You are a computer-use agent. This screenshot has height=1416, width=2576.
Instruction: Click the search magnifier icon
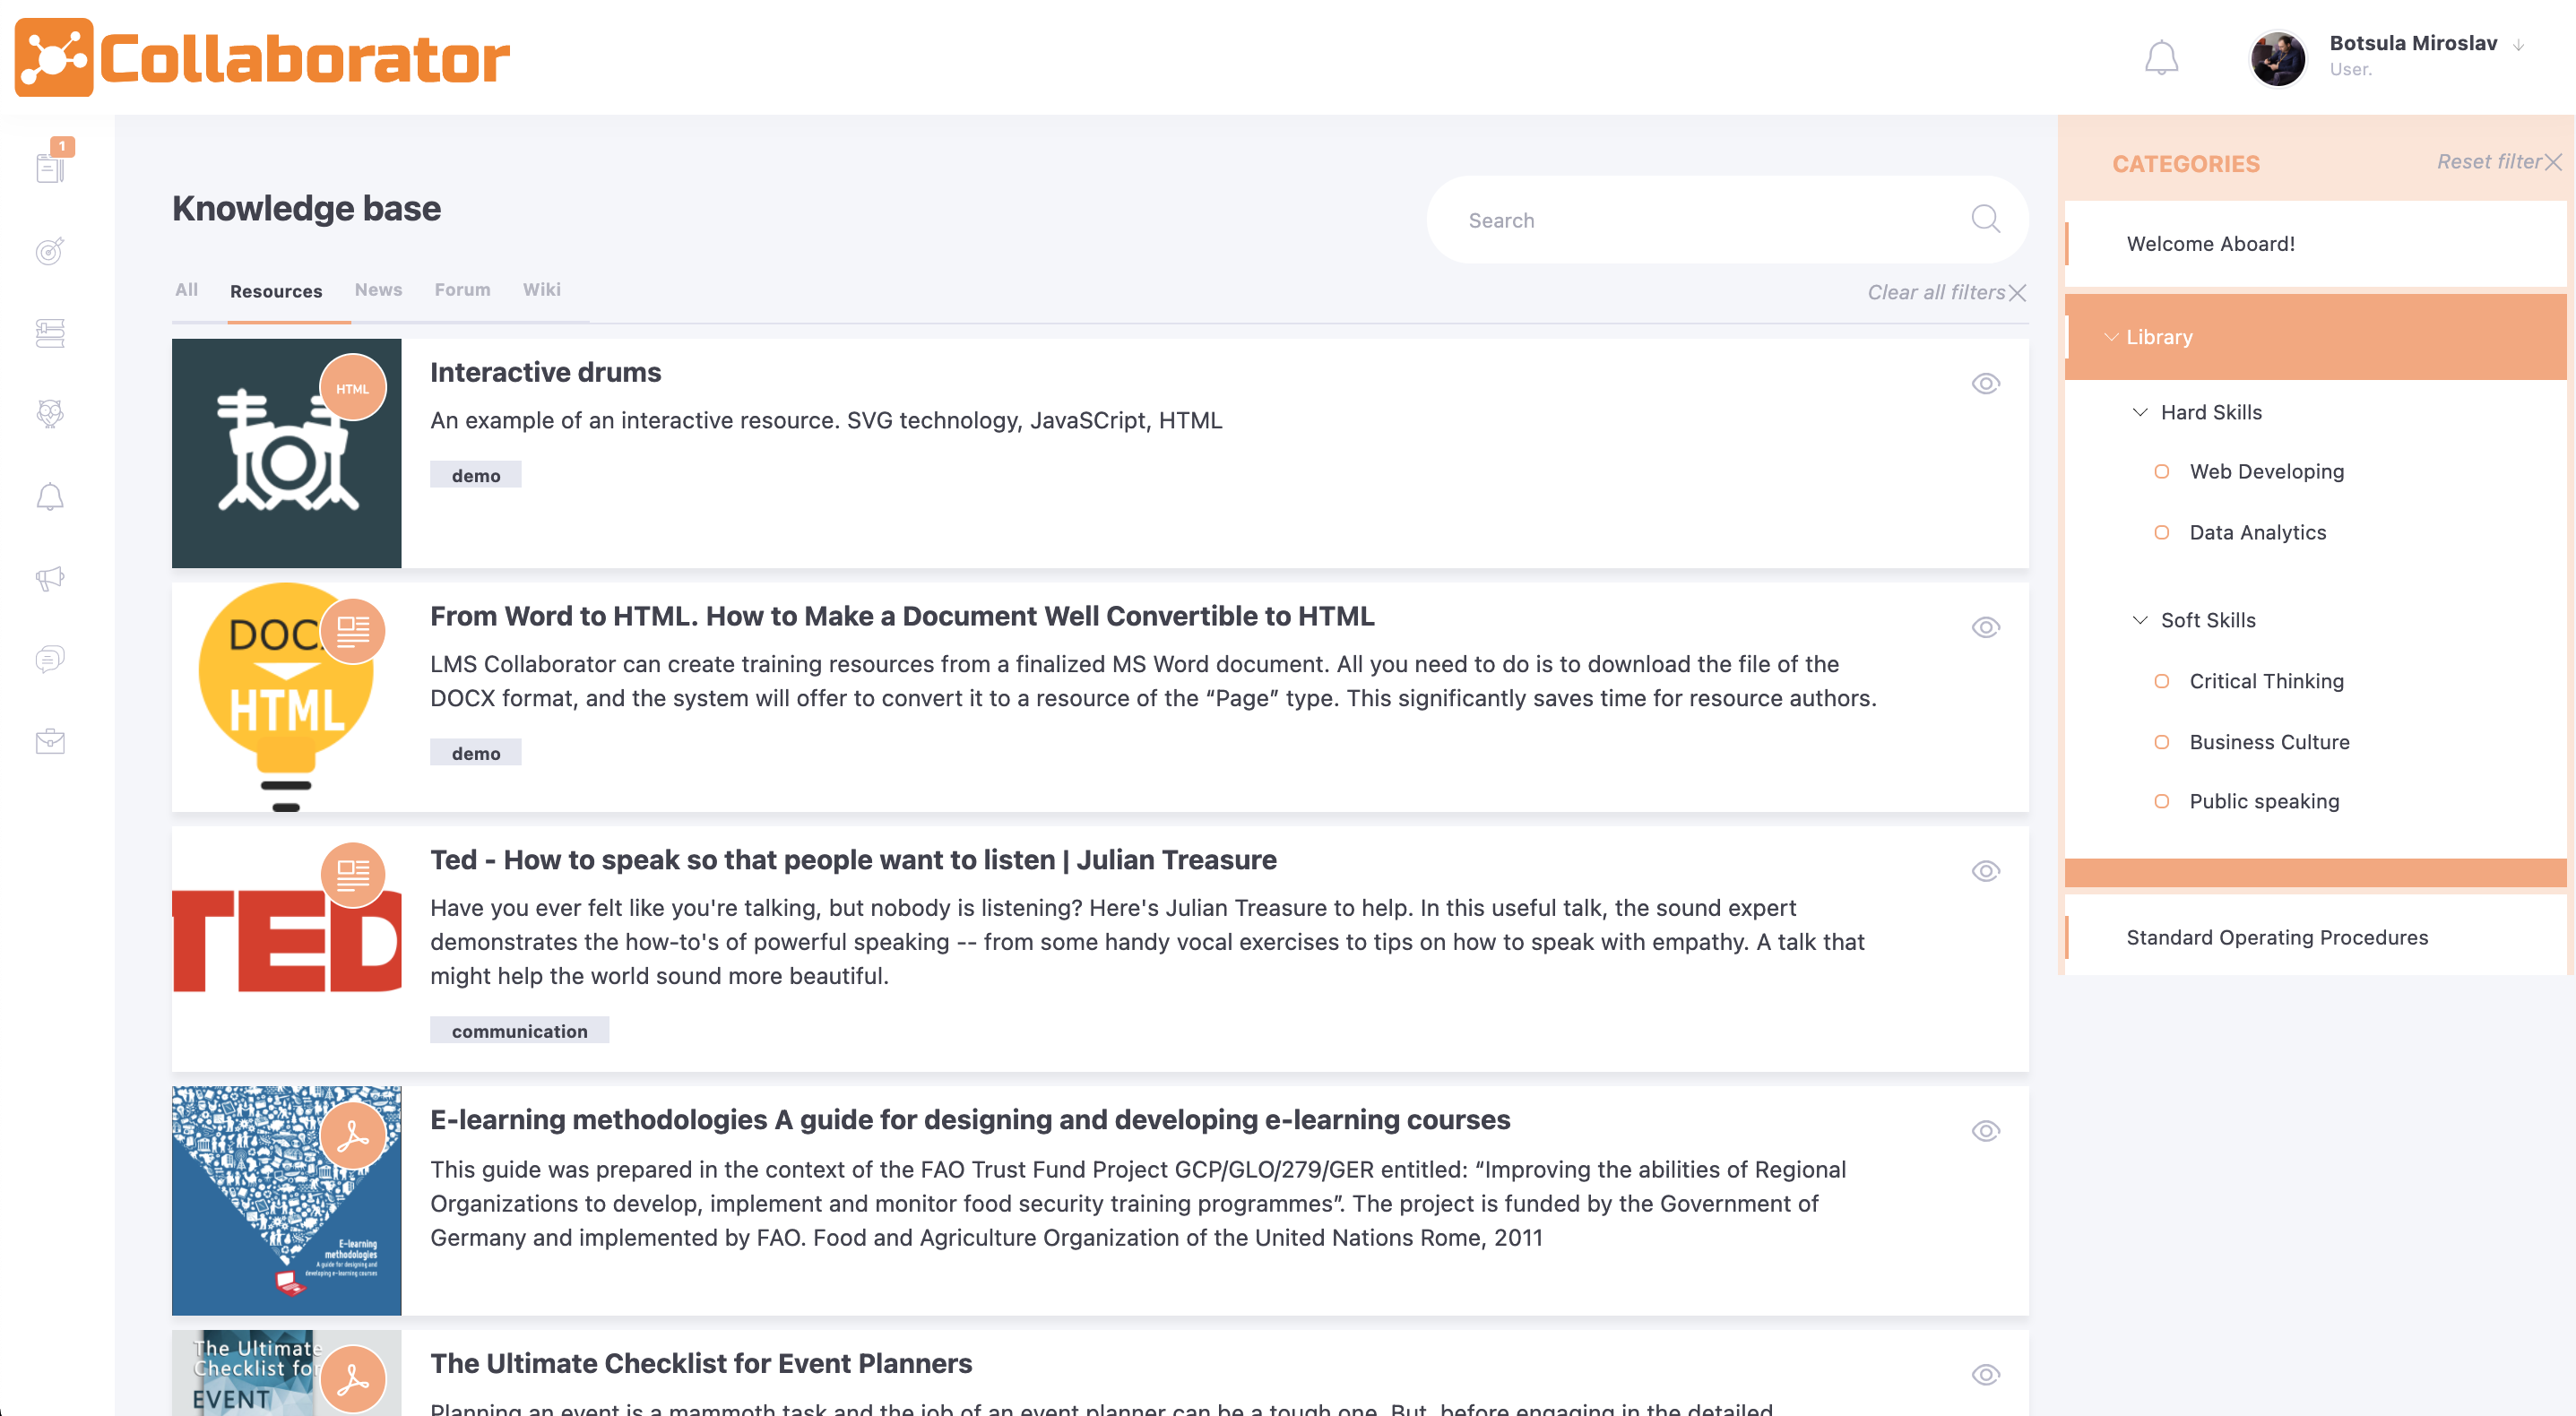coord(1985,219)
